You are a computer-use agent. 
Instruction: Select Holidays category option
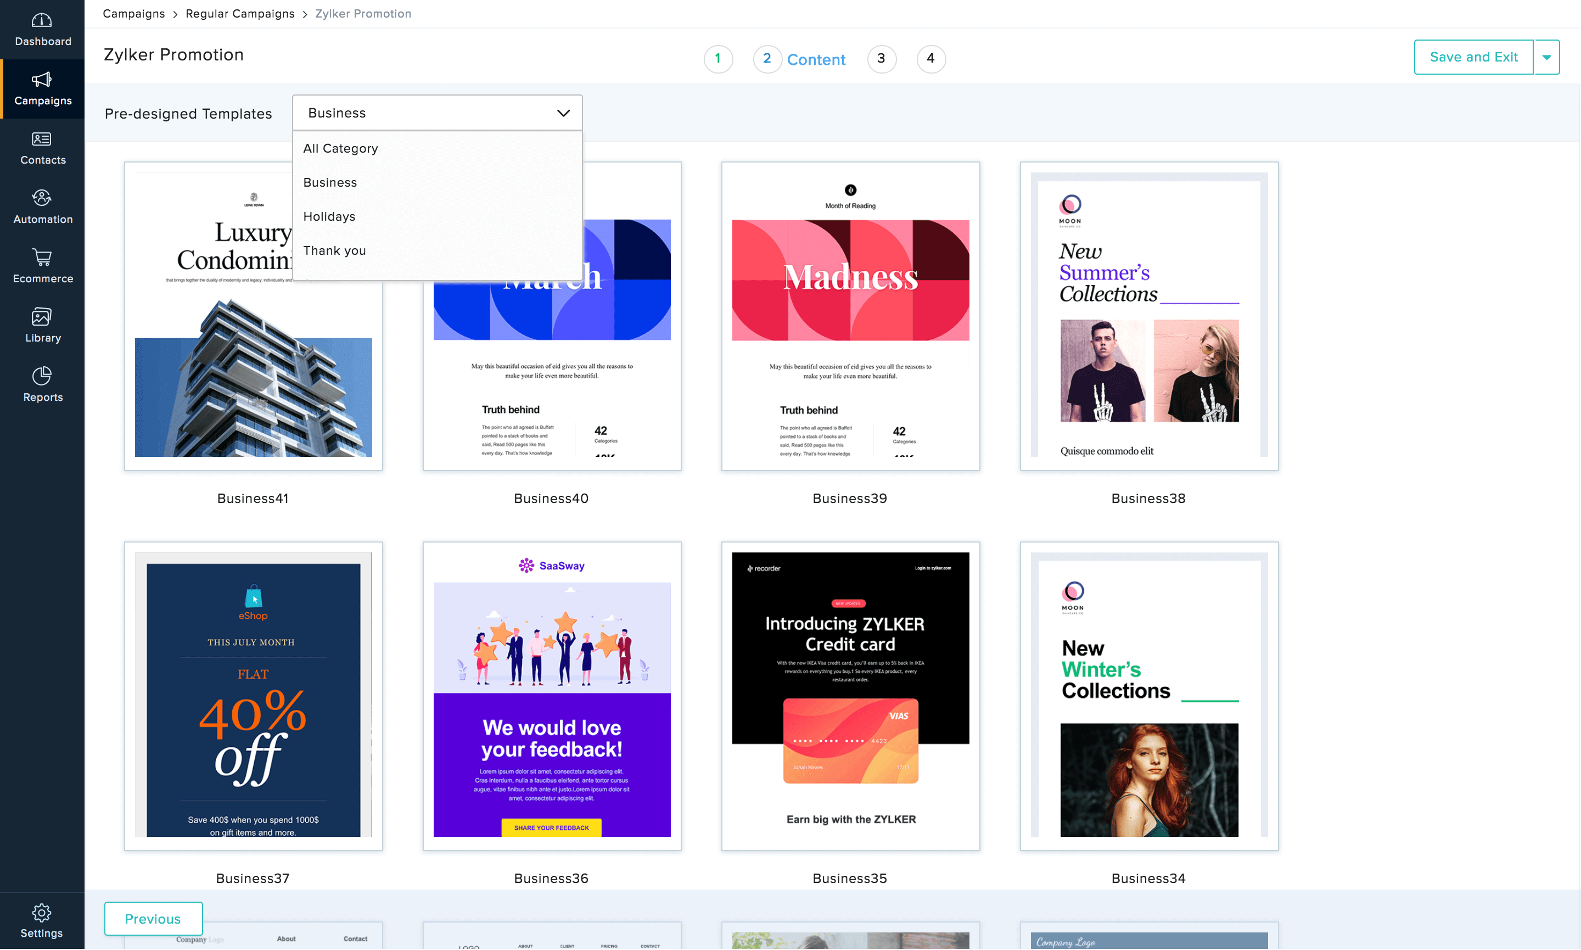[x=329, y=216]
